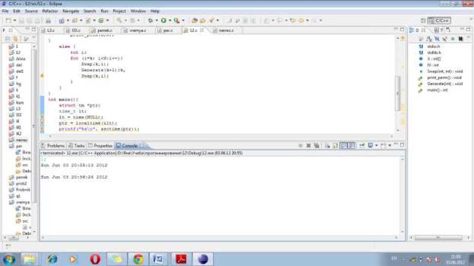
Task: Select 'print_perm() : void' in Outline
Action: (440, 78)
